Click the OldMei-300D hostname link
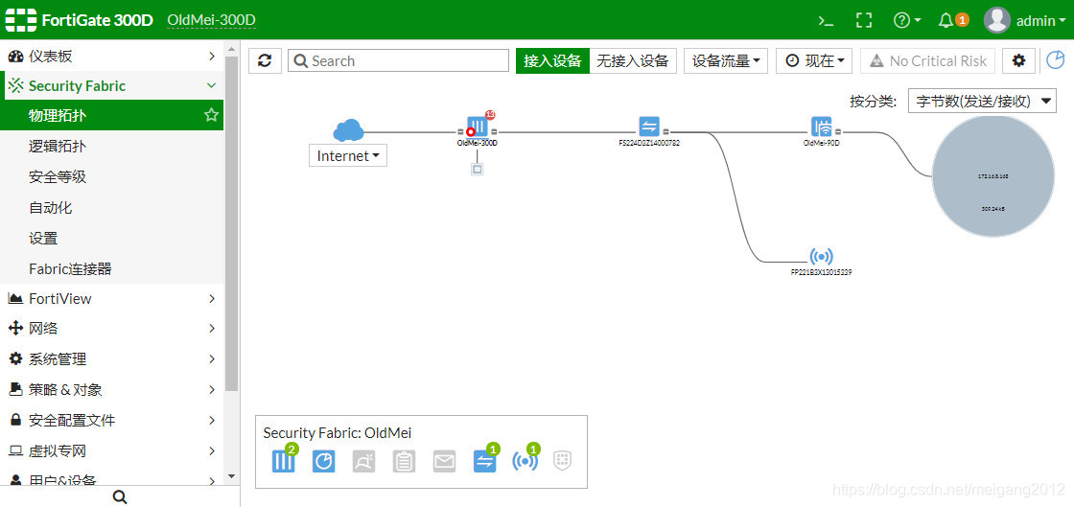The height and width of the screenshot is (507, 1074). tap(211, 20)
